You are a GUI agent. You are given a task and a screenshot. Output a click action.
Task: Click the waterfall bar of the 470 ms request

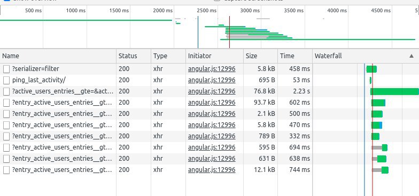pyautogui.click(x=377, y=125)
